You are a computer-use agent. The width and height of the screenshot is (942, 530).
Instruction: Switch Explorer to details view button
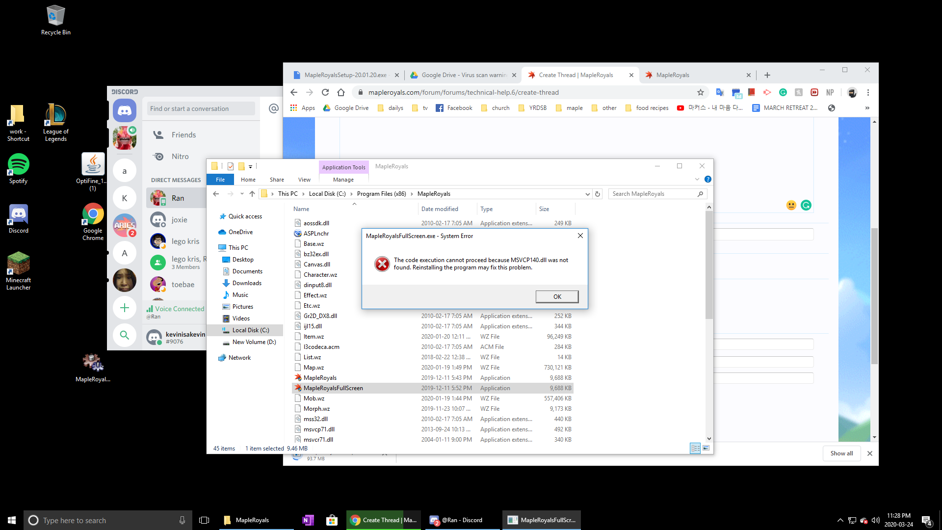pyautogui.click(x=695, y=448)
